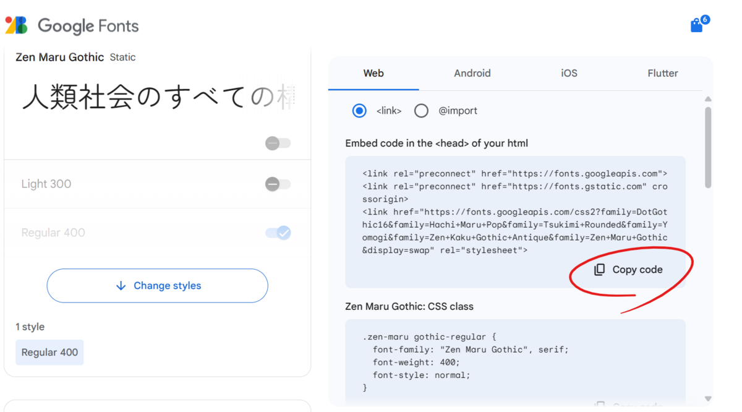Click the down arrow icon in Change styles
The height and width of the screenshot is (412, 742).
coord(121,286)
